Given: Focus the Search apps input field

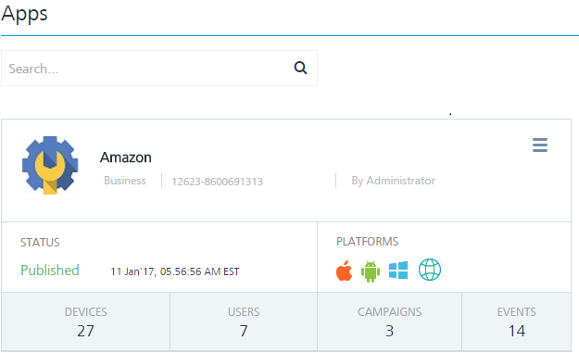Looking at the screenshot, I should coord(159,69).
